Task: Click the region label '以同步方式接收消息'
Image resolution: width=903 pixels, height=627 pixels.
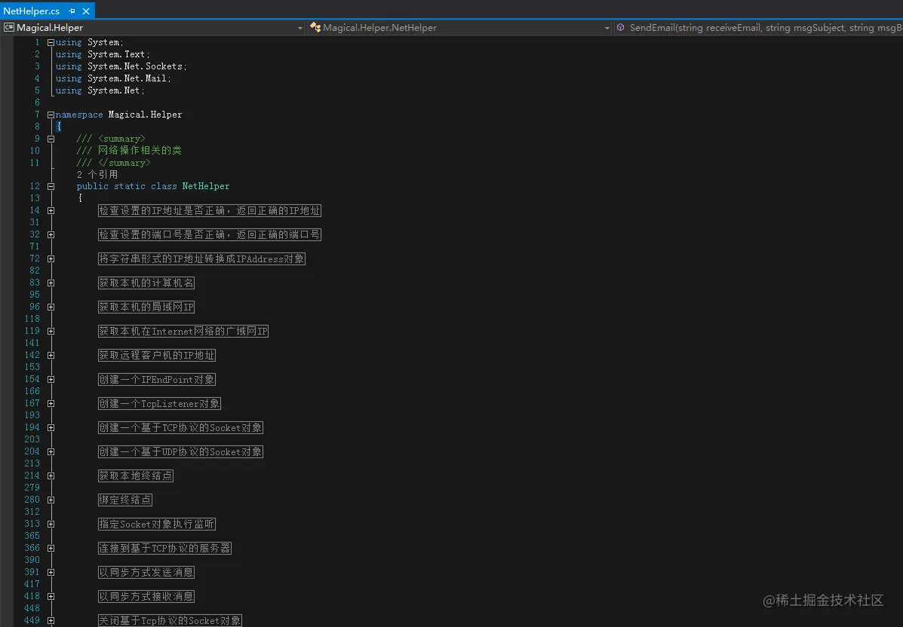Action: tap(146, 597)
